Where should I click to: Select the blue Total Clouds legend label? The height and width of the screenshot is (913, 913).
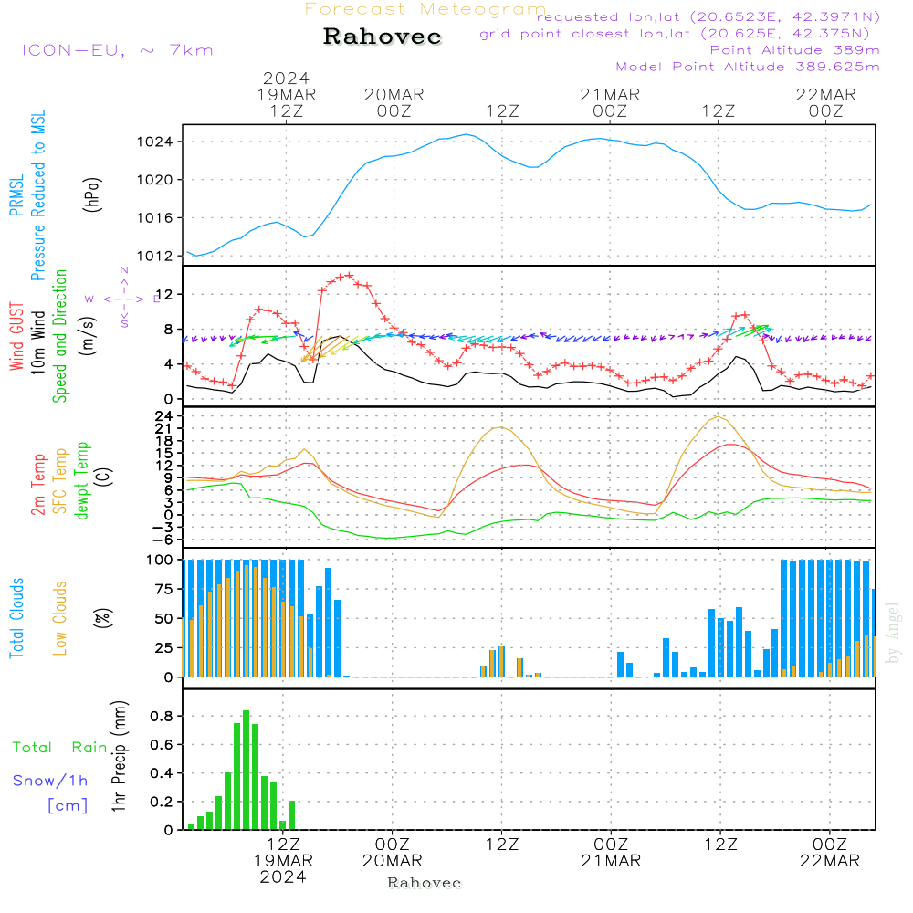tap(16, 618)
